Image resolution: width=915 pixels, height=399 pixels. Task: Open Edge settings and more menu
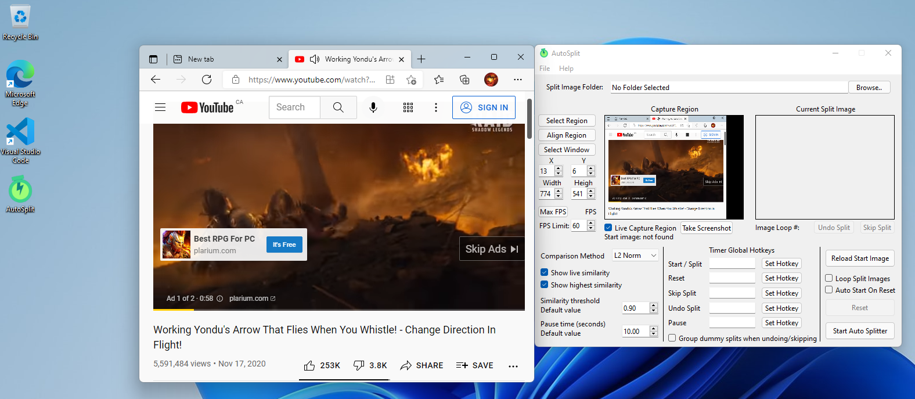(x=518, y=80)
